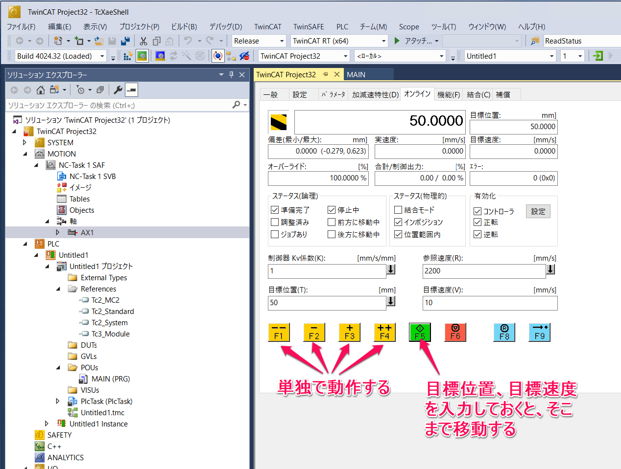Download the 参照速度 value with arrow button

tap(550, 269)
